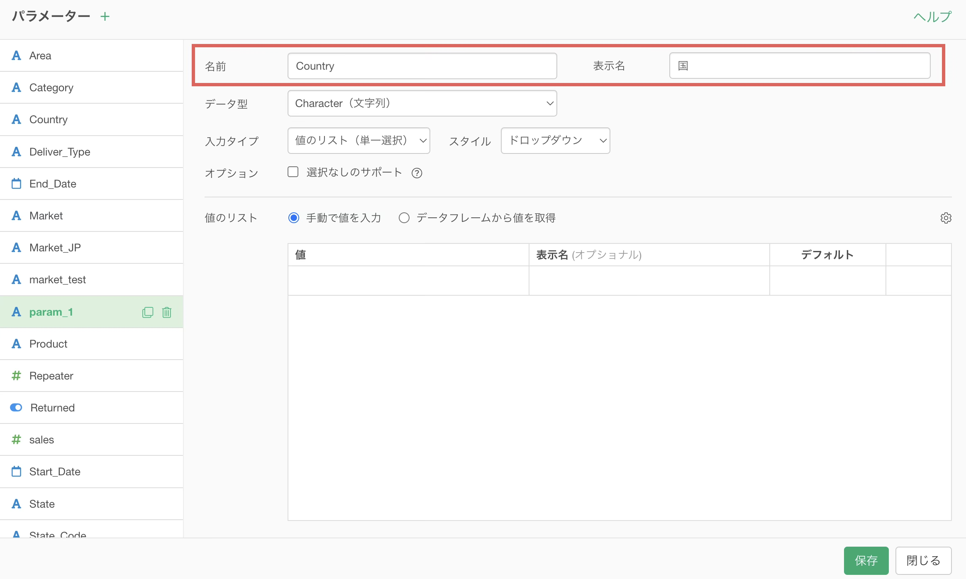Click the デフォルト column header
The image size is (966, 579).
828,255
